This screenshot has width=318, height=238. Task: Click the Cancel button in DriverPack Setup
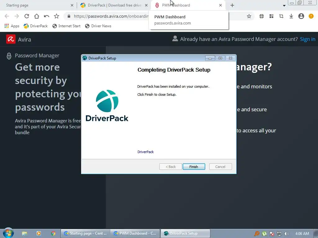point(220,166)
